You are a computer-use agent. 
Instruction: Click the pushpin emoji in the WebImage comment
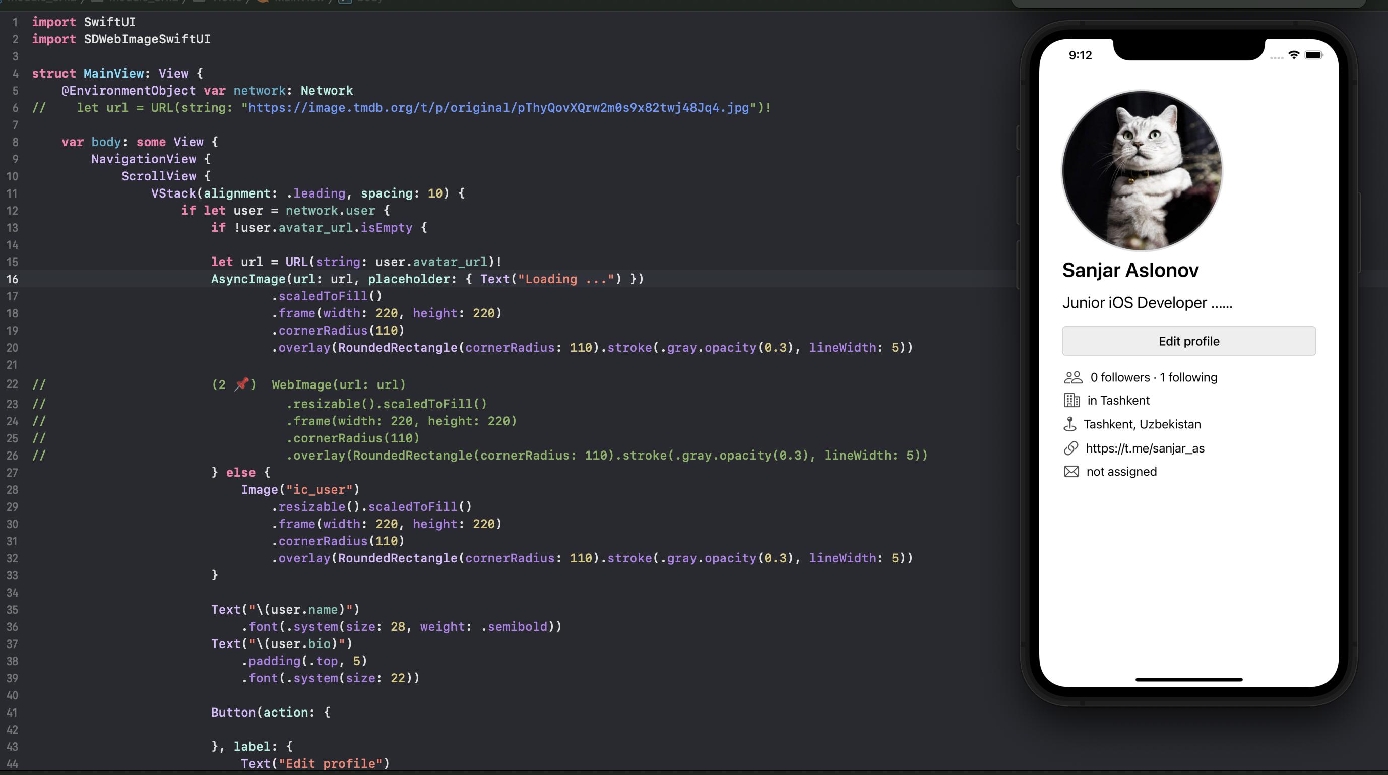pos(241,384)
